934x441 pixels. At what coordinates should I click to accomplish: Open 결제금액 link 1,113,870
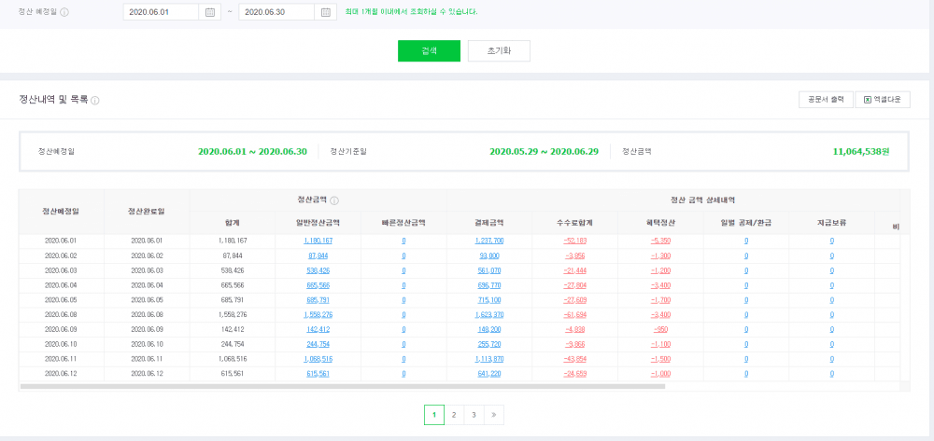tap(489, 360)
